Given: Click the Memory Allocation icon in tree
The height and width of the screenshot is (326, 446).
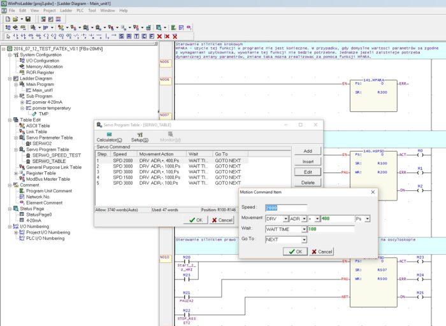Looking at the screenshot, I should tap(22, 66).
